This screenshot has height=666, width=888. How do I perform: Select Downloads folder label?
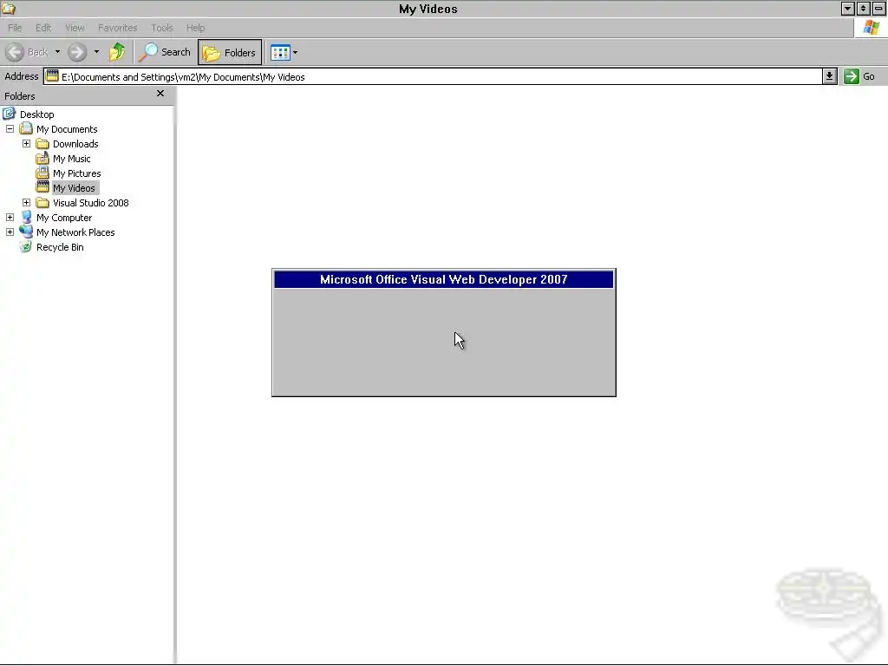tap(75, 144)
